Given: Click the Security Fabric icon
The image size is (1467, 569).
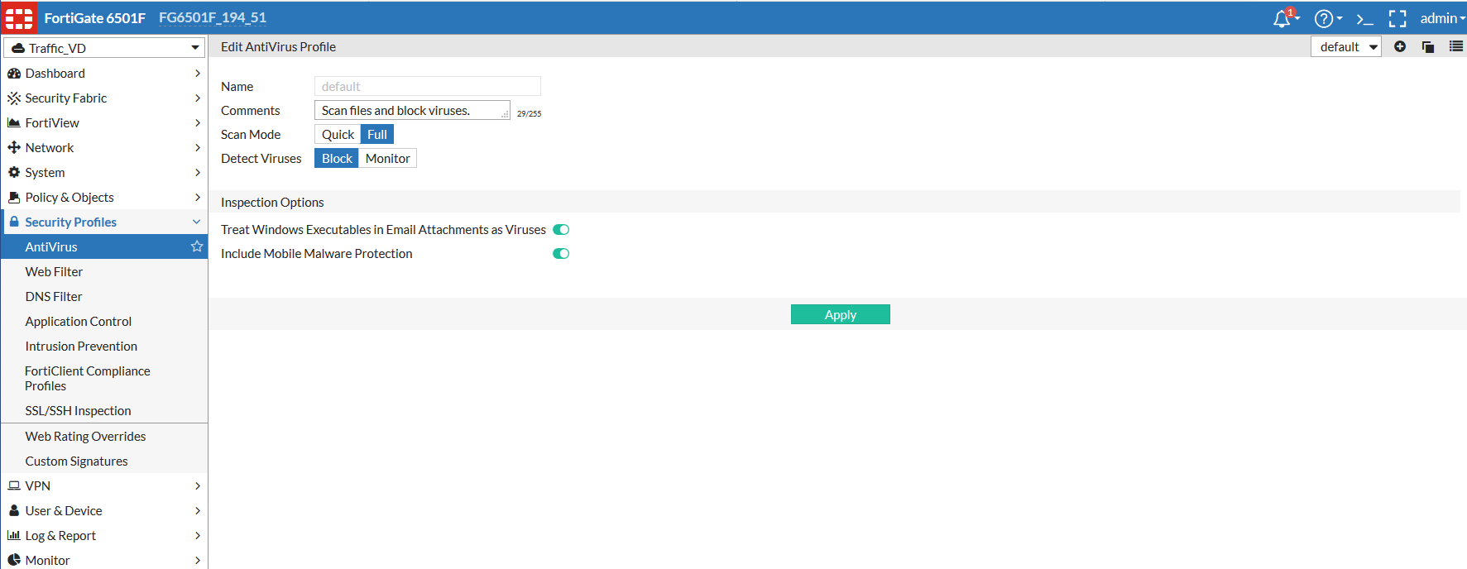Looking at the screenshot, I should pos(14,98).
